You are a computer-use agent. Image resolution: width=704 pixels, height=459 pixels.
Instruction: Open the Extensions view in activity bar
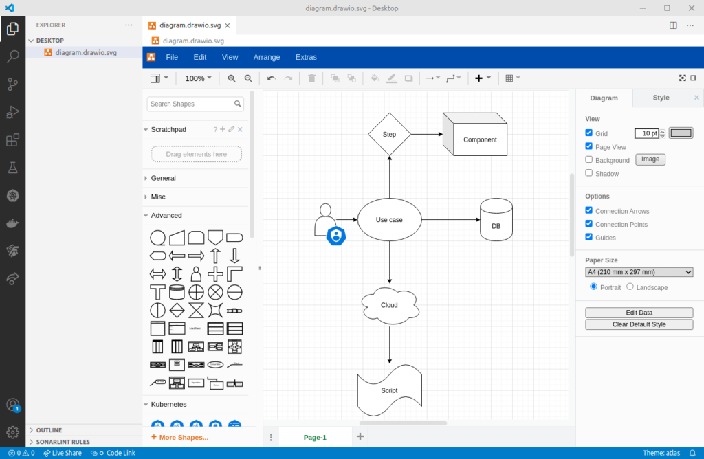click(x=12, y=140)
